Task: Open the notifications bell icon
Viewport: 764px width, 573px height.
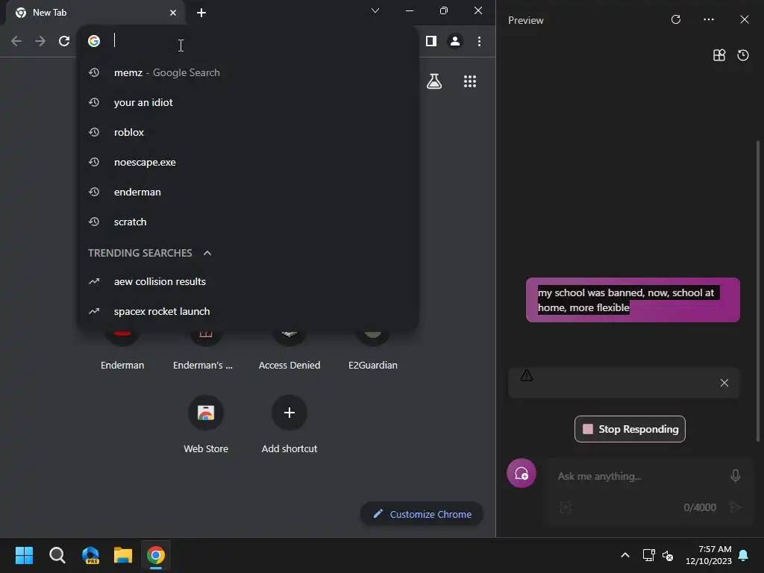Action: click(744, 555)
